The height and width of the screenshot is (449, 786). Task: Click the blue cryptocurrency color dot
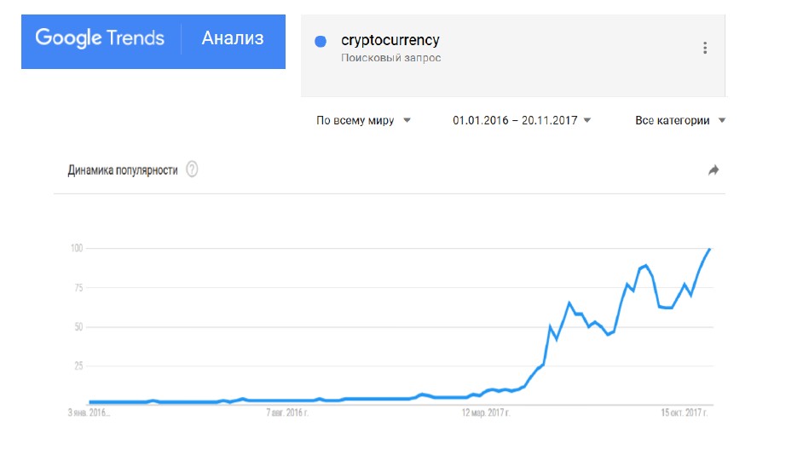coord(321,42)
